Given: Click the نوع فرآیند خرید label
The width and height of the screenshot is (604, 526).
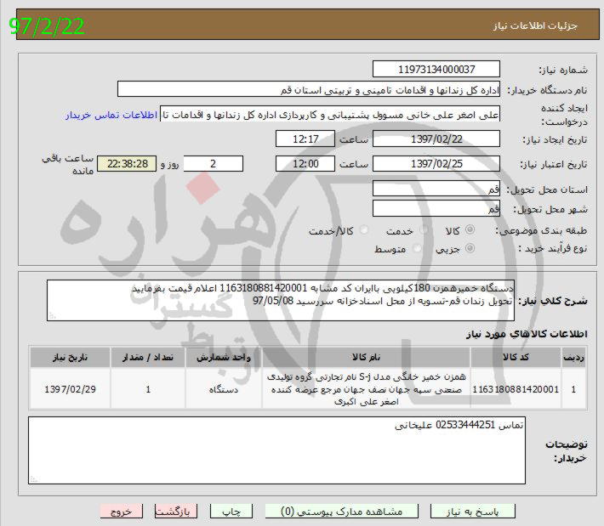Looking at the screenshot, I should tap(553, 249).
